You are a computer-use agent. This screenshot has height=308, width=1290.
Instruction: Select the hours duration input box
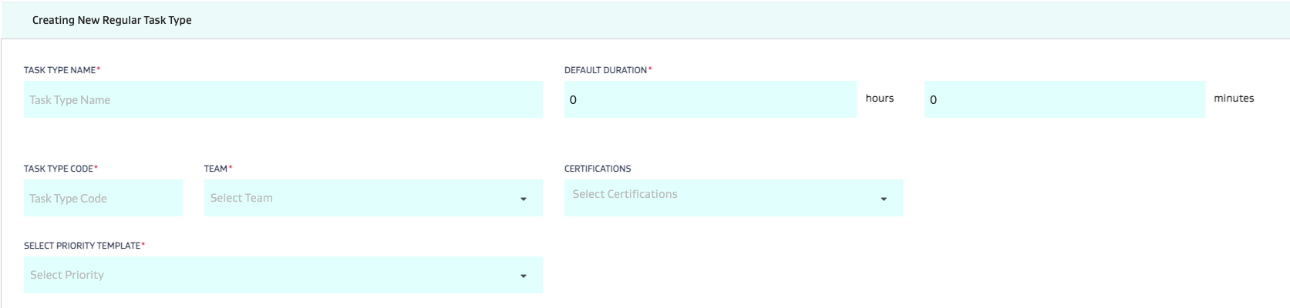click(x=710, y=99)
